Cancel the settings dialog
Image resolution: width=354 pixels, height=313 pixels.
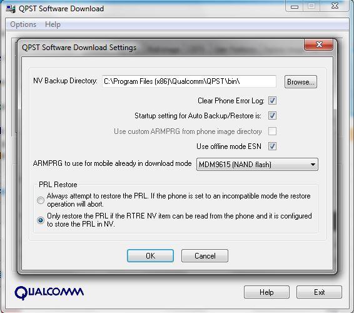(x=205, y=256)
